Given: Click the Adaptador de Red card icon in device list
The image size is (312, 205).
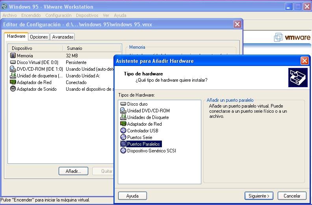Looking at the screenshot, I should coord(13,82).
